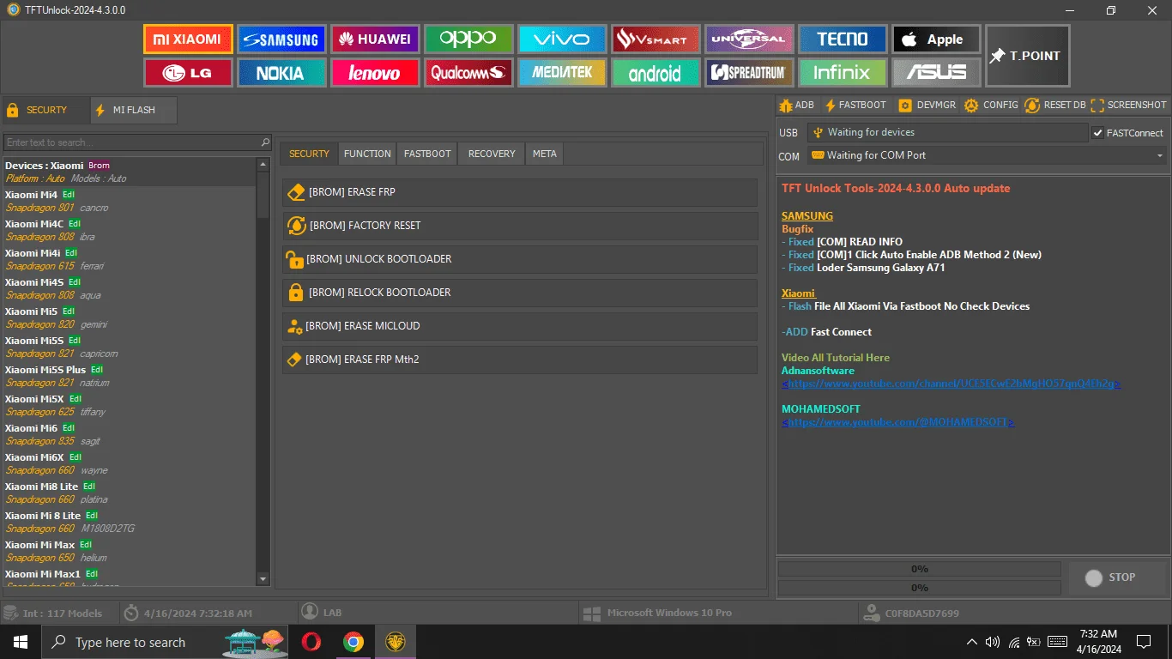
Task: Select the Vivo brand tile
Action: 561,39
